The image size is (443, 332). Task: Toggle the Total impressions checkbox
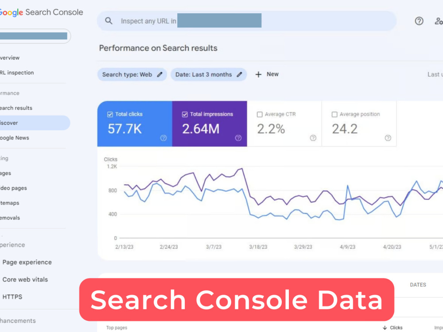185,114
